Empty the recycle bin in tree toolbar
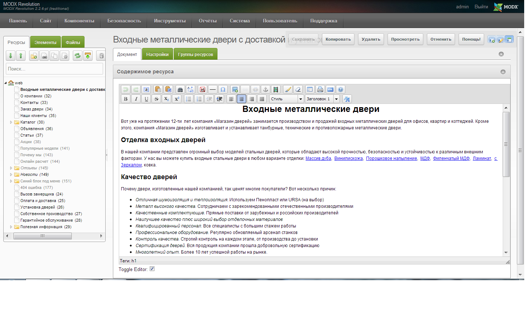Viewport: 526px width, 327px height. (101, 56)
